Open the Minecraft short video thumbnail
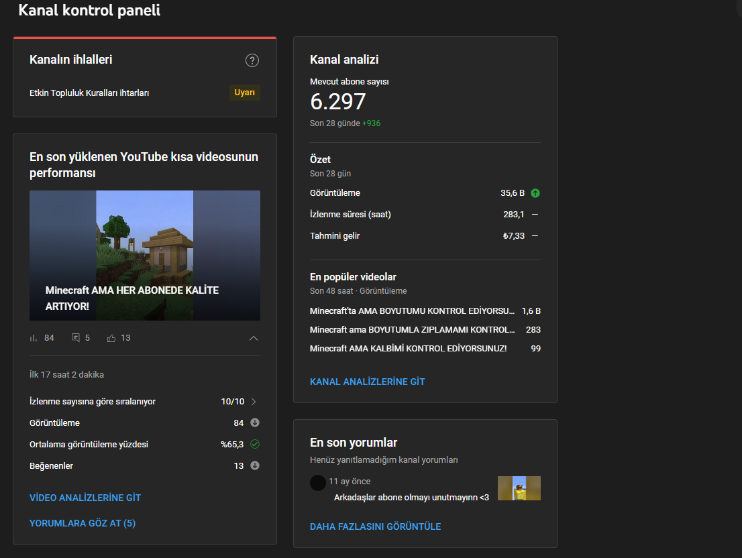 pyautogui.click(x=145, y=256)
